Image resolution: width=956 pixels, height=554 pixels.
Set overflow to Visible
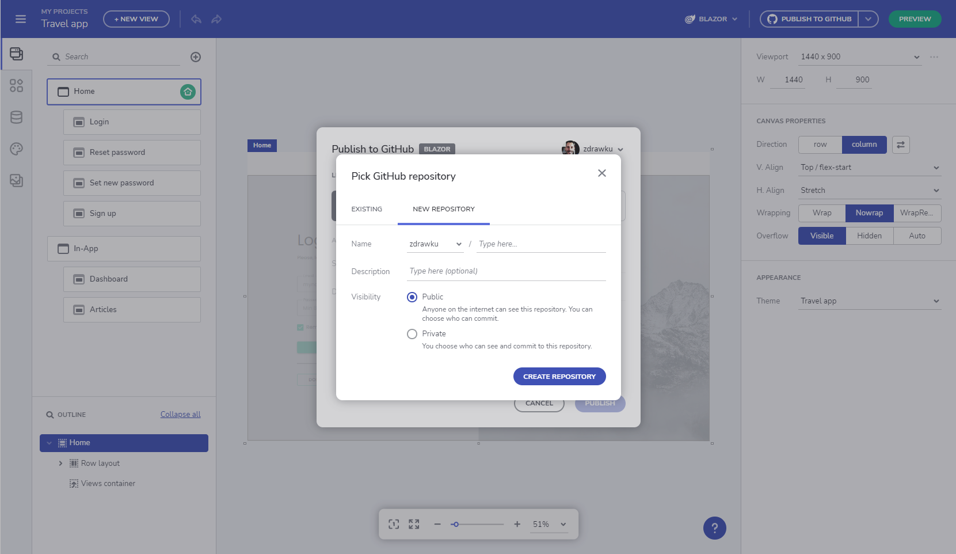pos(822,236)
